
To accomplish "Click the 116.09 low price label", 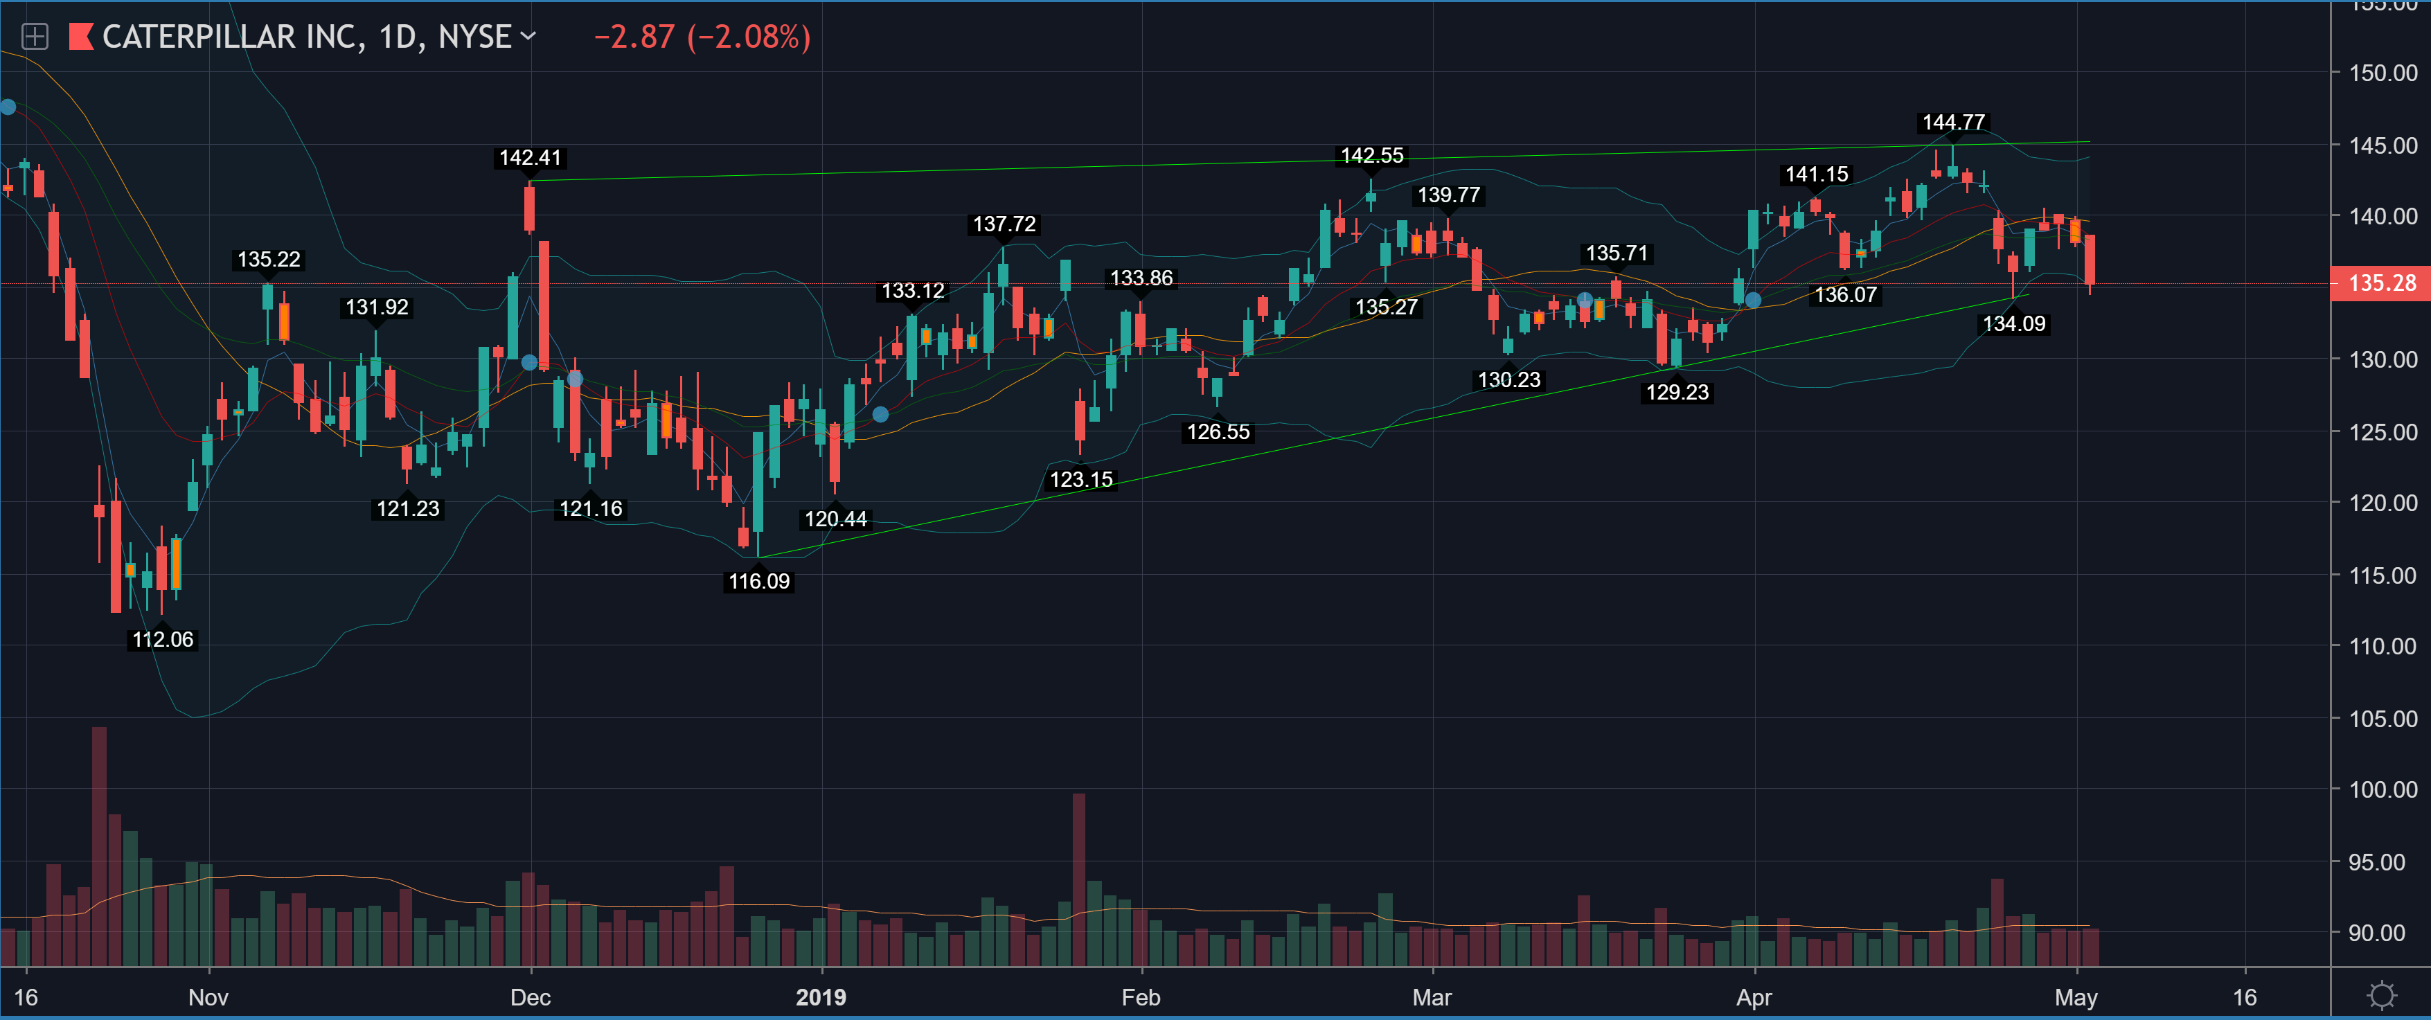I will click(759, 581).
